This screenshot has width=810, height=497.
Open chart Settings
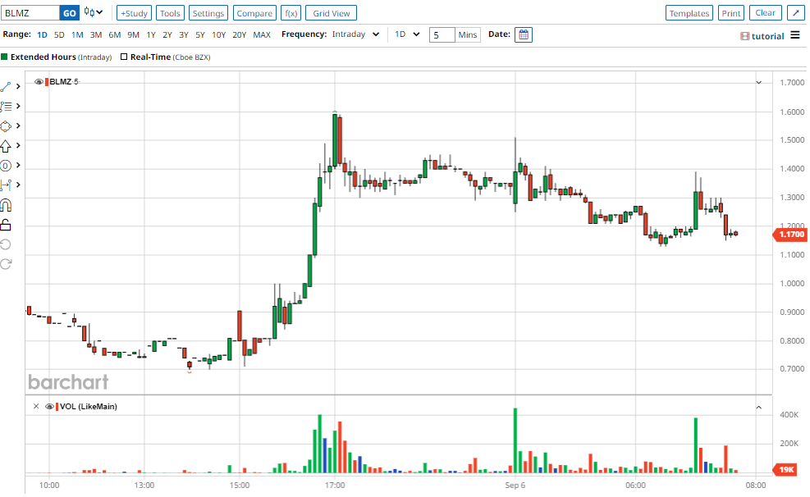(x=208, y=13)
